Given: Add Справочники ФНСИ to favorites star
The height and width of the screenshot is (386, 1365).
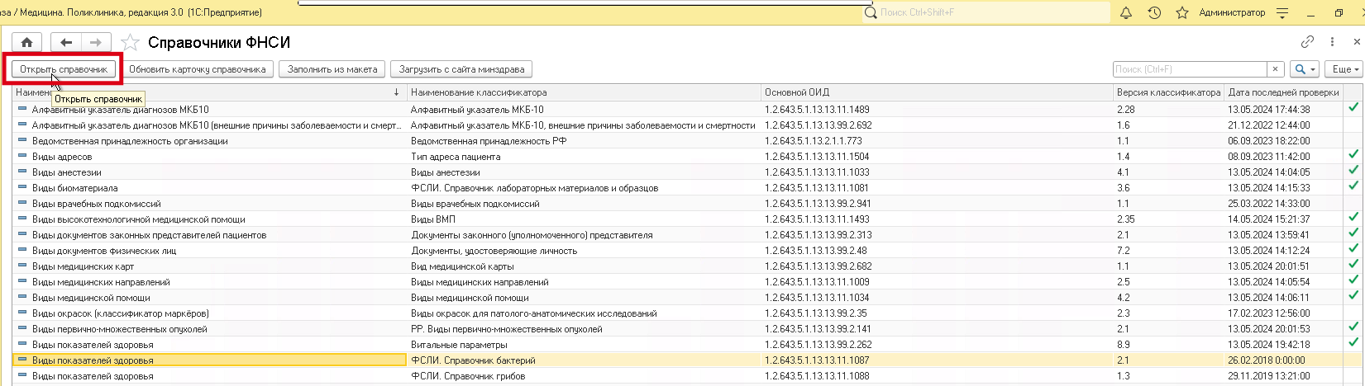Looking at the screenshot, I should tap(130, 43).
